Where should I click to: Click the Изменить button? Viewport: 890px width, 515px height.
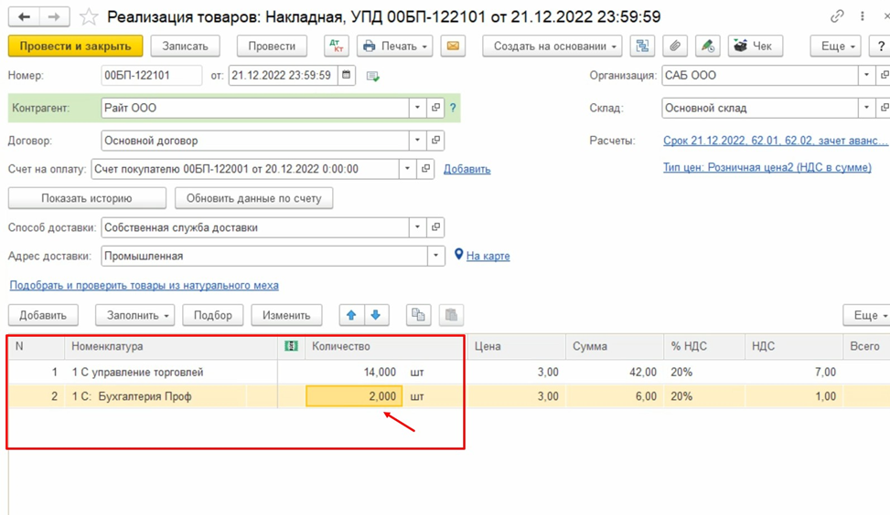click(x=286, y=315)
